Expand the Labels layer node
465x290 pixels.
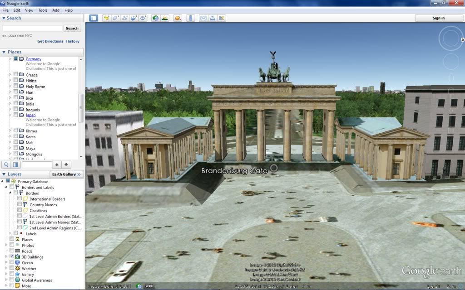coord(10,233)
